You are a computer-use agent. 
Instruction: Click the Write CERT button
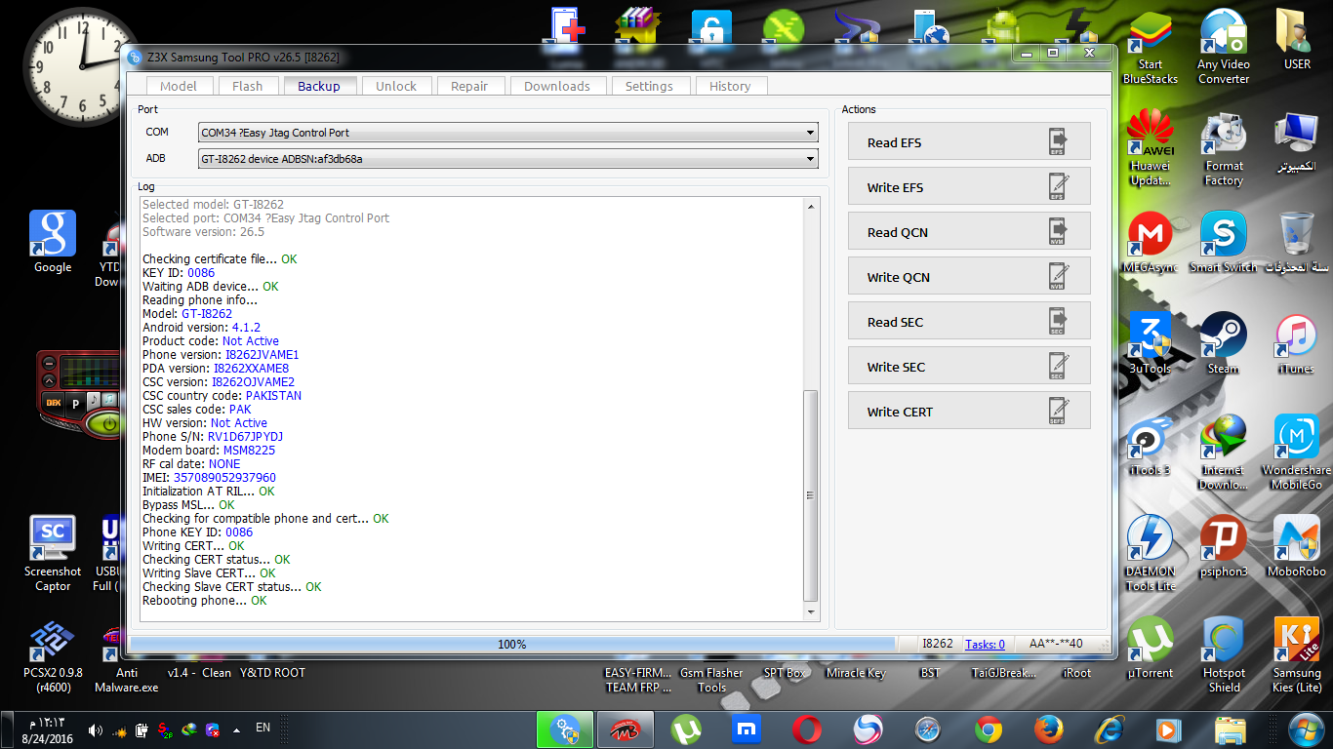969,412
